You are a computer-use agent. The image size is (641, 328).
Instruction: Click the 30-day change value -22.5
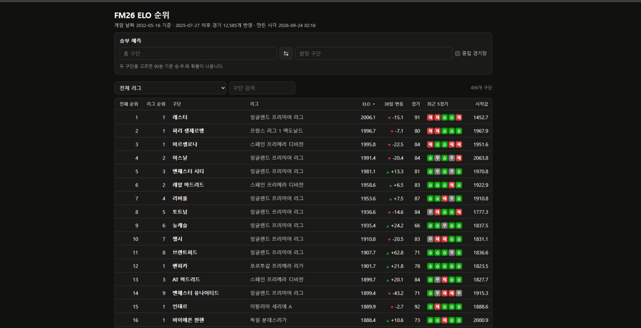[x=398, y=144]
